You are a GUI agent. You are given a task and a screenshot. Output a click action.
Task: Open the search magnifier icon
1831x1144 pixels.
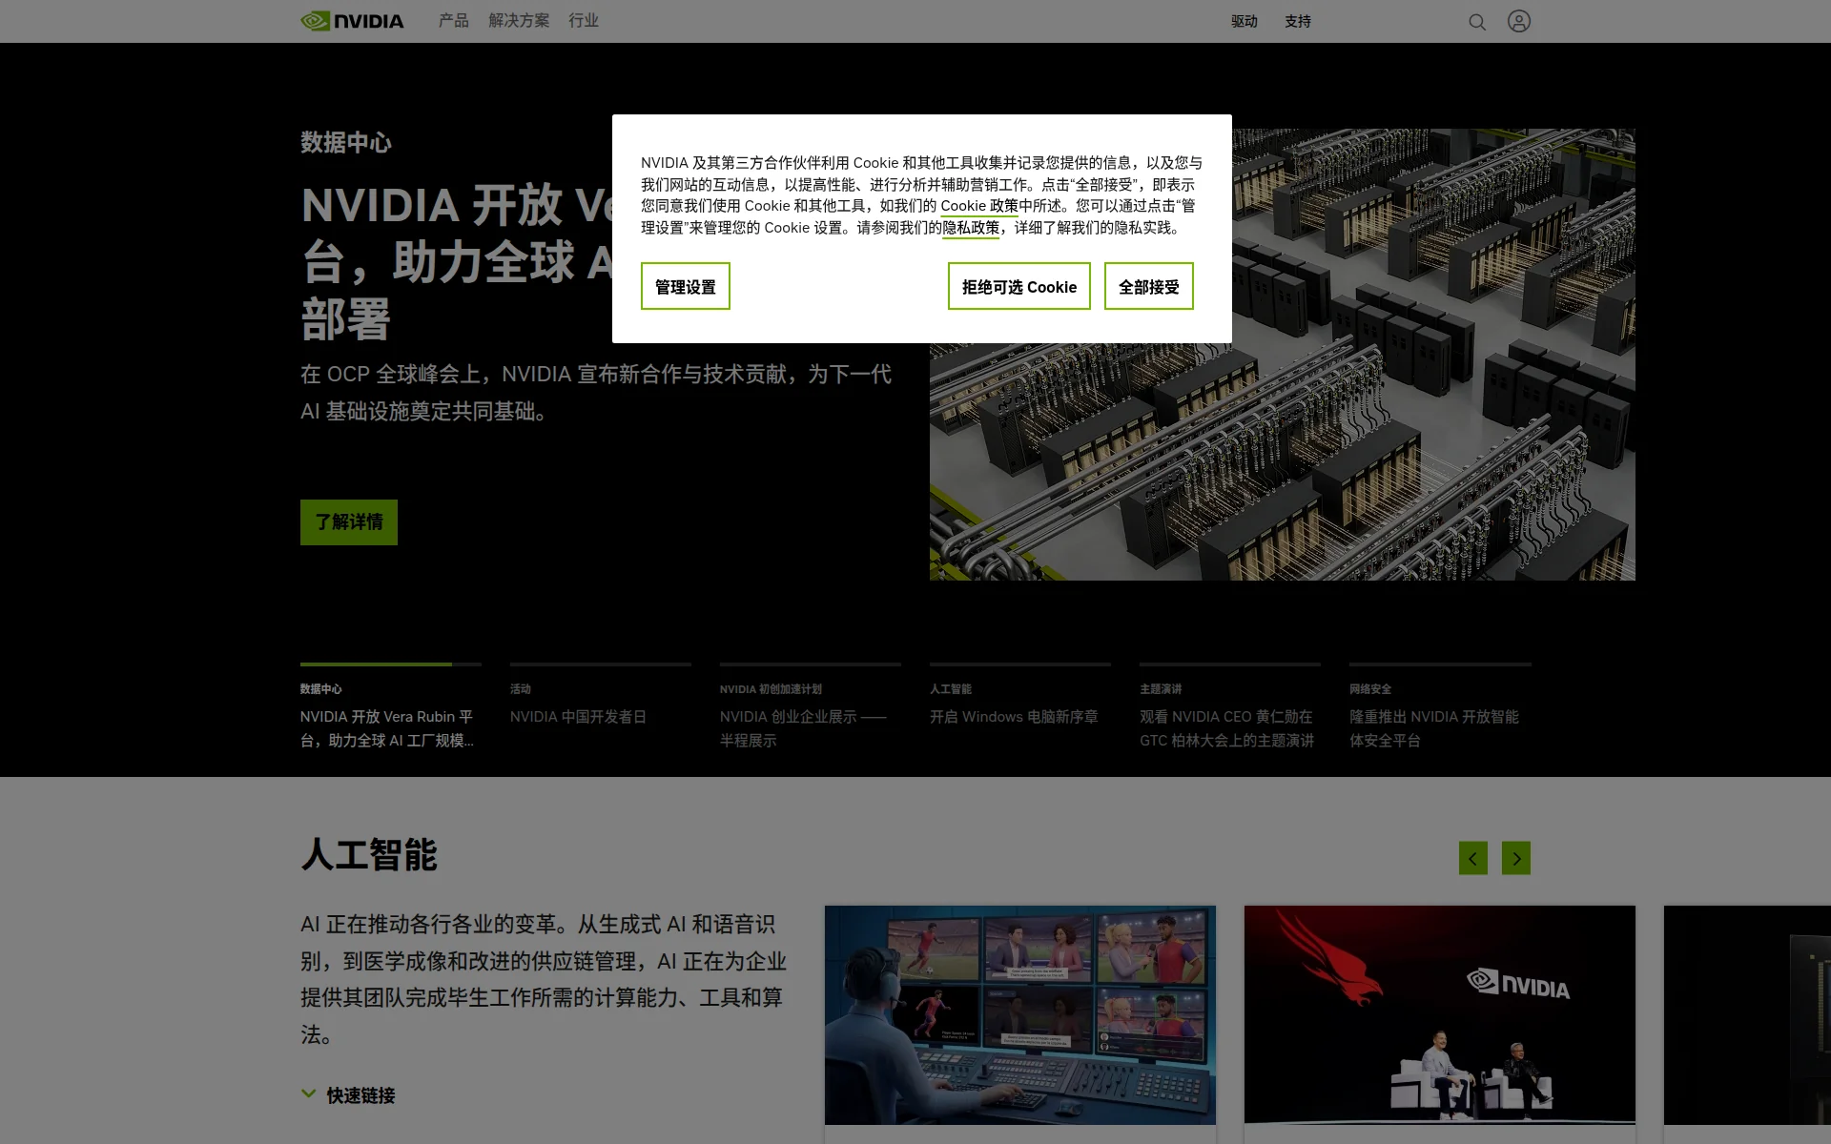tap(1476, 22)
